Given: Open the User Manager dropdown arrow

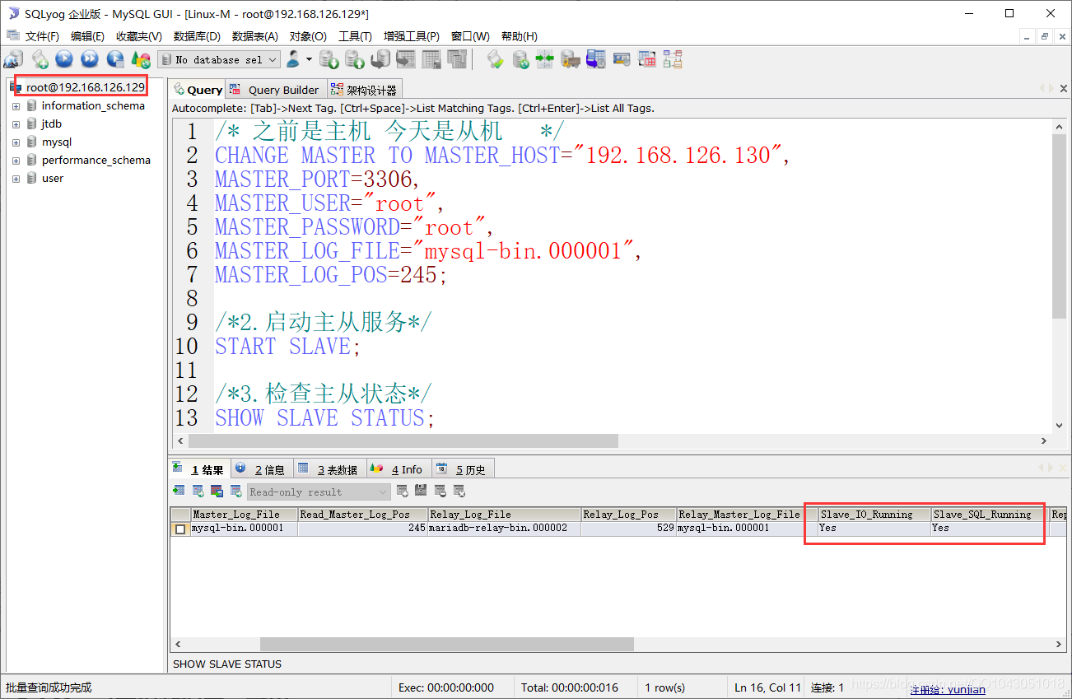Looking at the screenshot, I should click(309, 59).
